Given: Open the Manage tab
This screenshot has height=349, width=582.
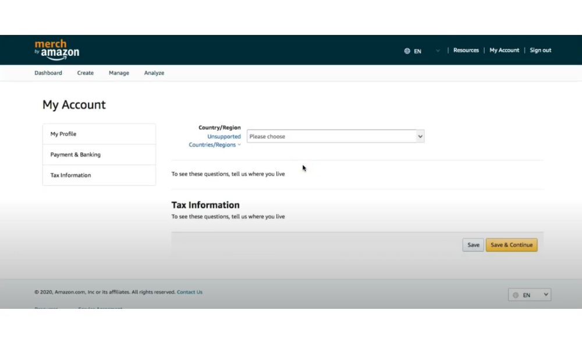Looking at the screenshot, I should click(119, 73).
